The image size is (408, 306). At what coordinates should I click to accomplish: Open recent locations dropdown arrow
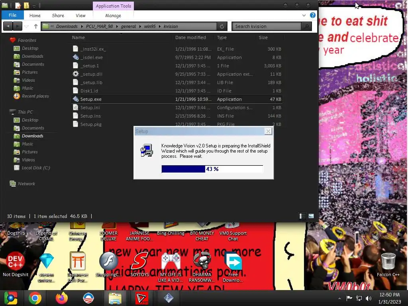click(26, 26)
